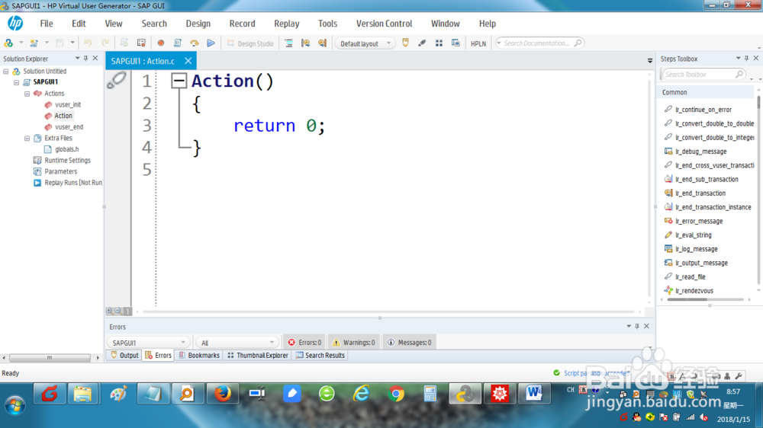Open the Design menu
This screenshot has width=763, height=428.
point(198,24)
